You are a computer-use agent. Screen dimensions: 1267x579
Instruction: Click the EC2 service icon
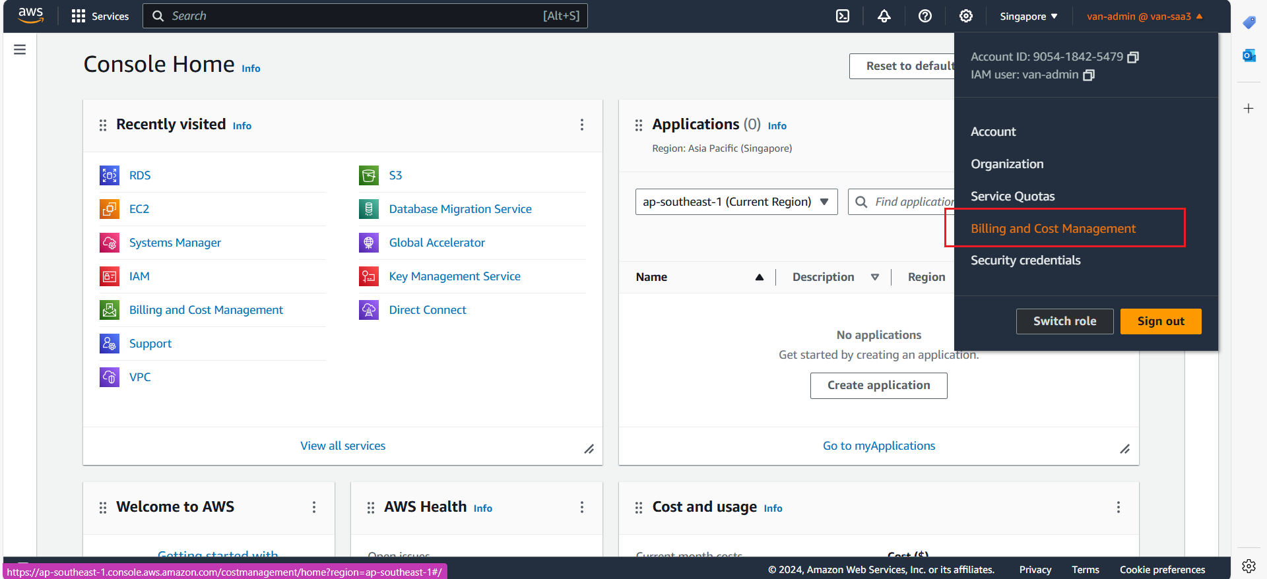(110, 209)
